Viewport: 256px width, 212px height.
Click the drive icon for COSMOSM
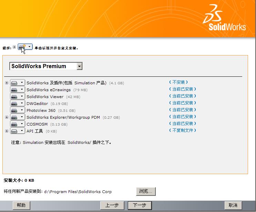[x=14, y=124]
